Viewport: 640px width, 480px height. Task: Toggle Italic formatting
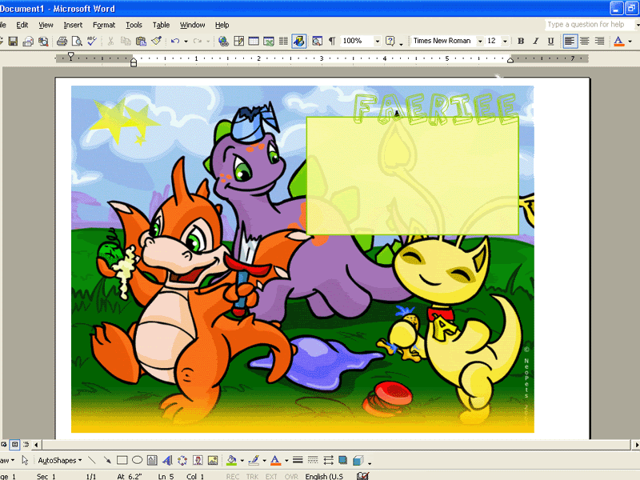535,41
